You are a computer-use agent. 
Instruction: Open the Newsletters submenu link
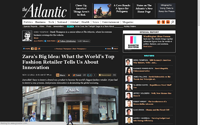tap(58, 26)
